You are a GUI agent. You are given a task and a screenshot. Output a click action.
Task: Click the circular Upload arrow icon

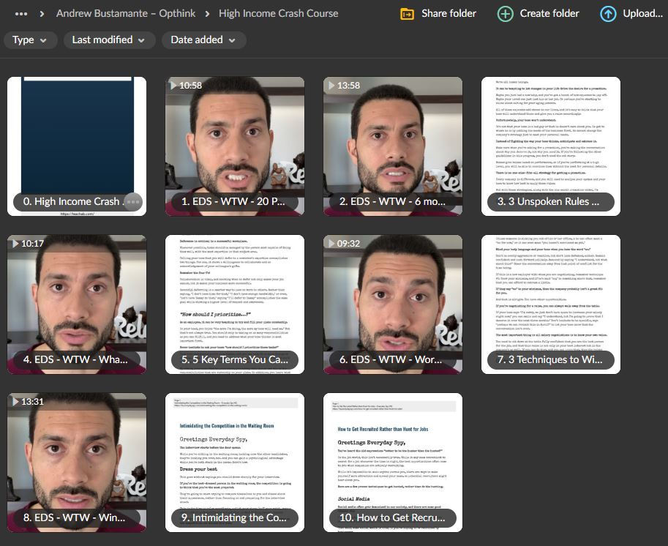[607, 13]
